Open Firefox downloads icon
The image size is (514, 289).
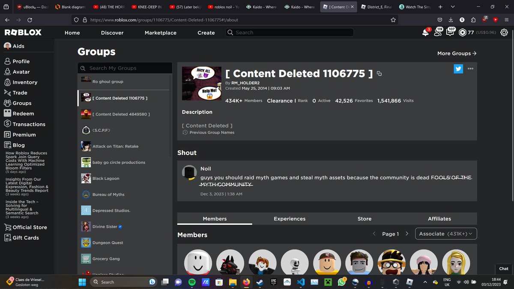pos(451,20)
